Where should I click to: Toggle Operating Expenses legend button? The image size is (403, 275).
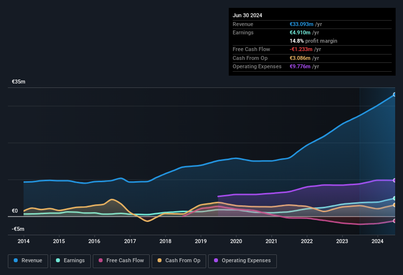(x=242, y=261)
